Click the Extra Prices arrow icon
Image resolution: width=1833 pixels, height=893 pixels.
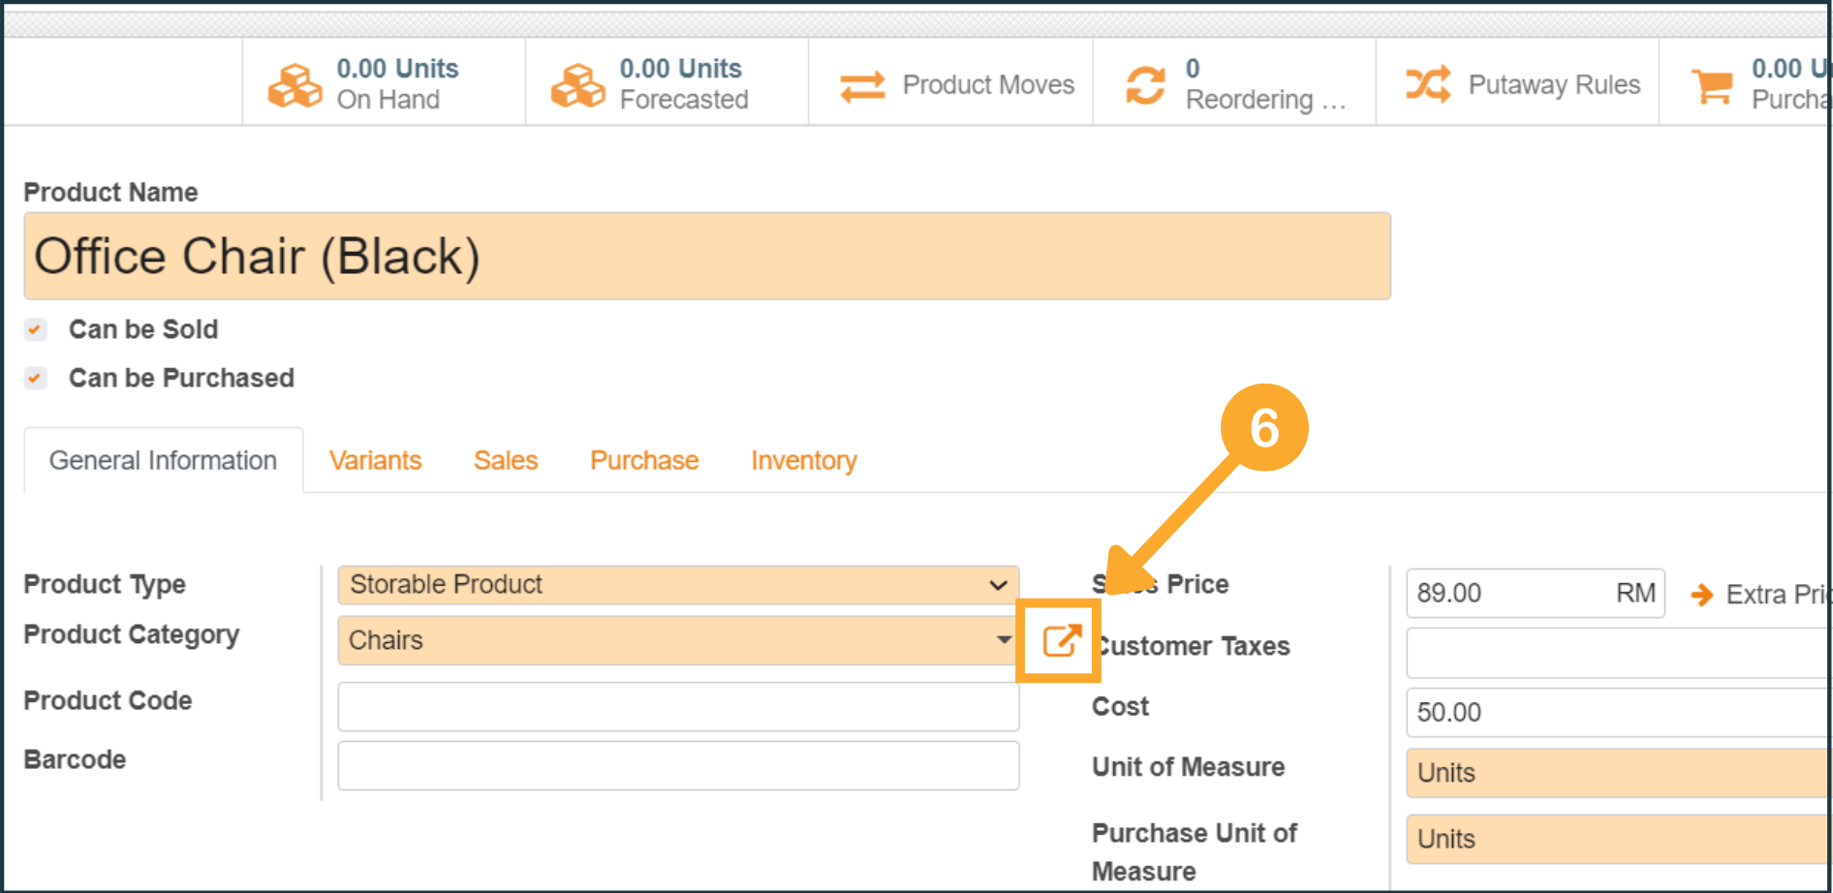[x=1701, y=594]
